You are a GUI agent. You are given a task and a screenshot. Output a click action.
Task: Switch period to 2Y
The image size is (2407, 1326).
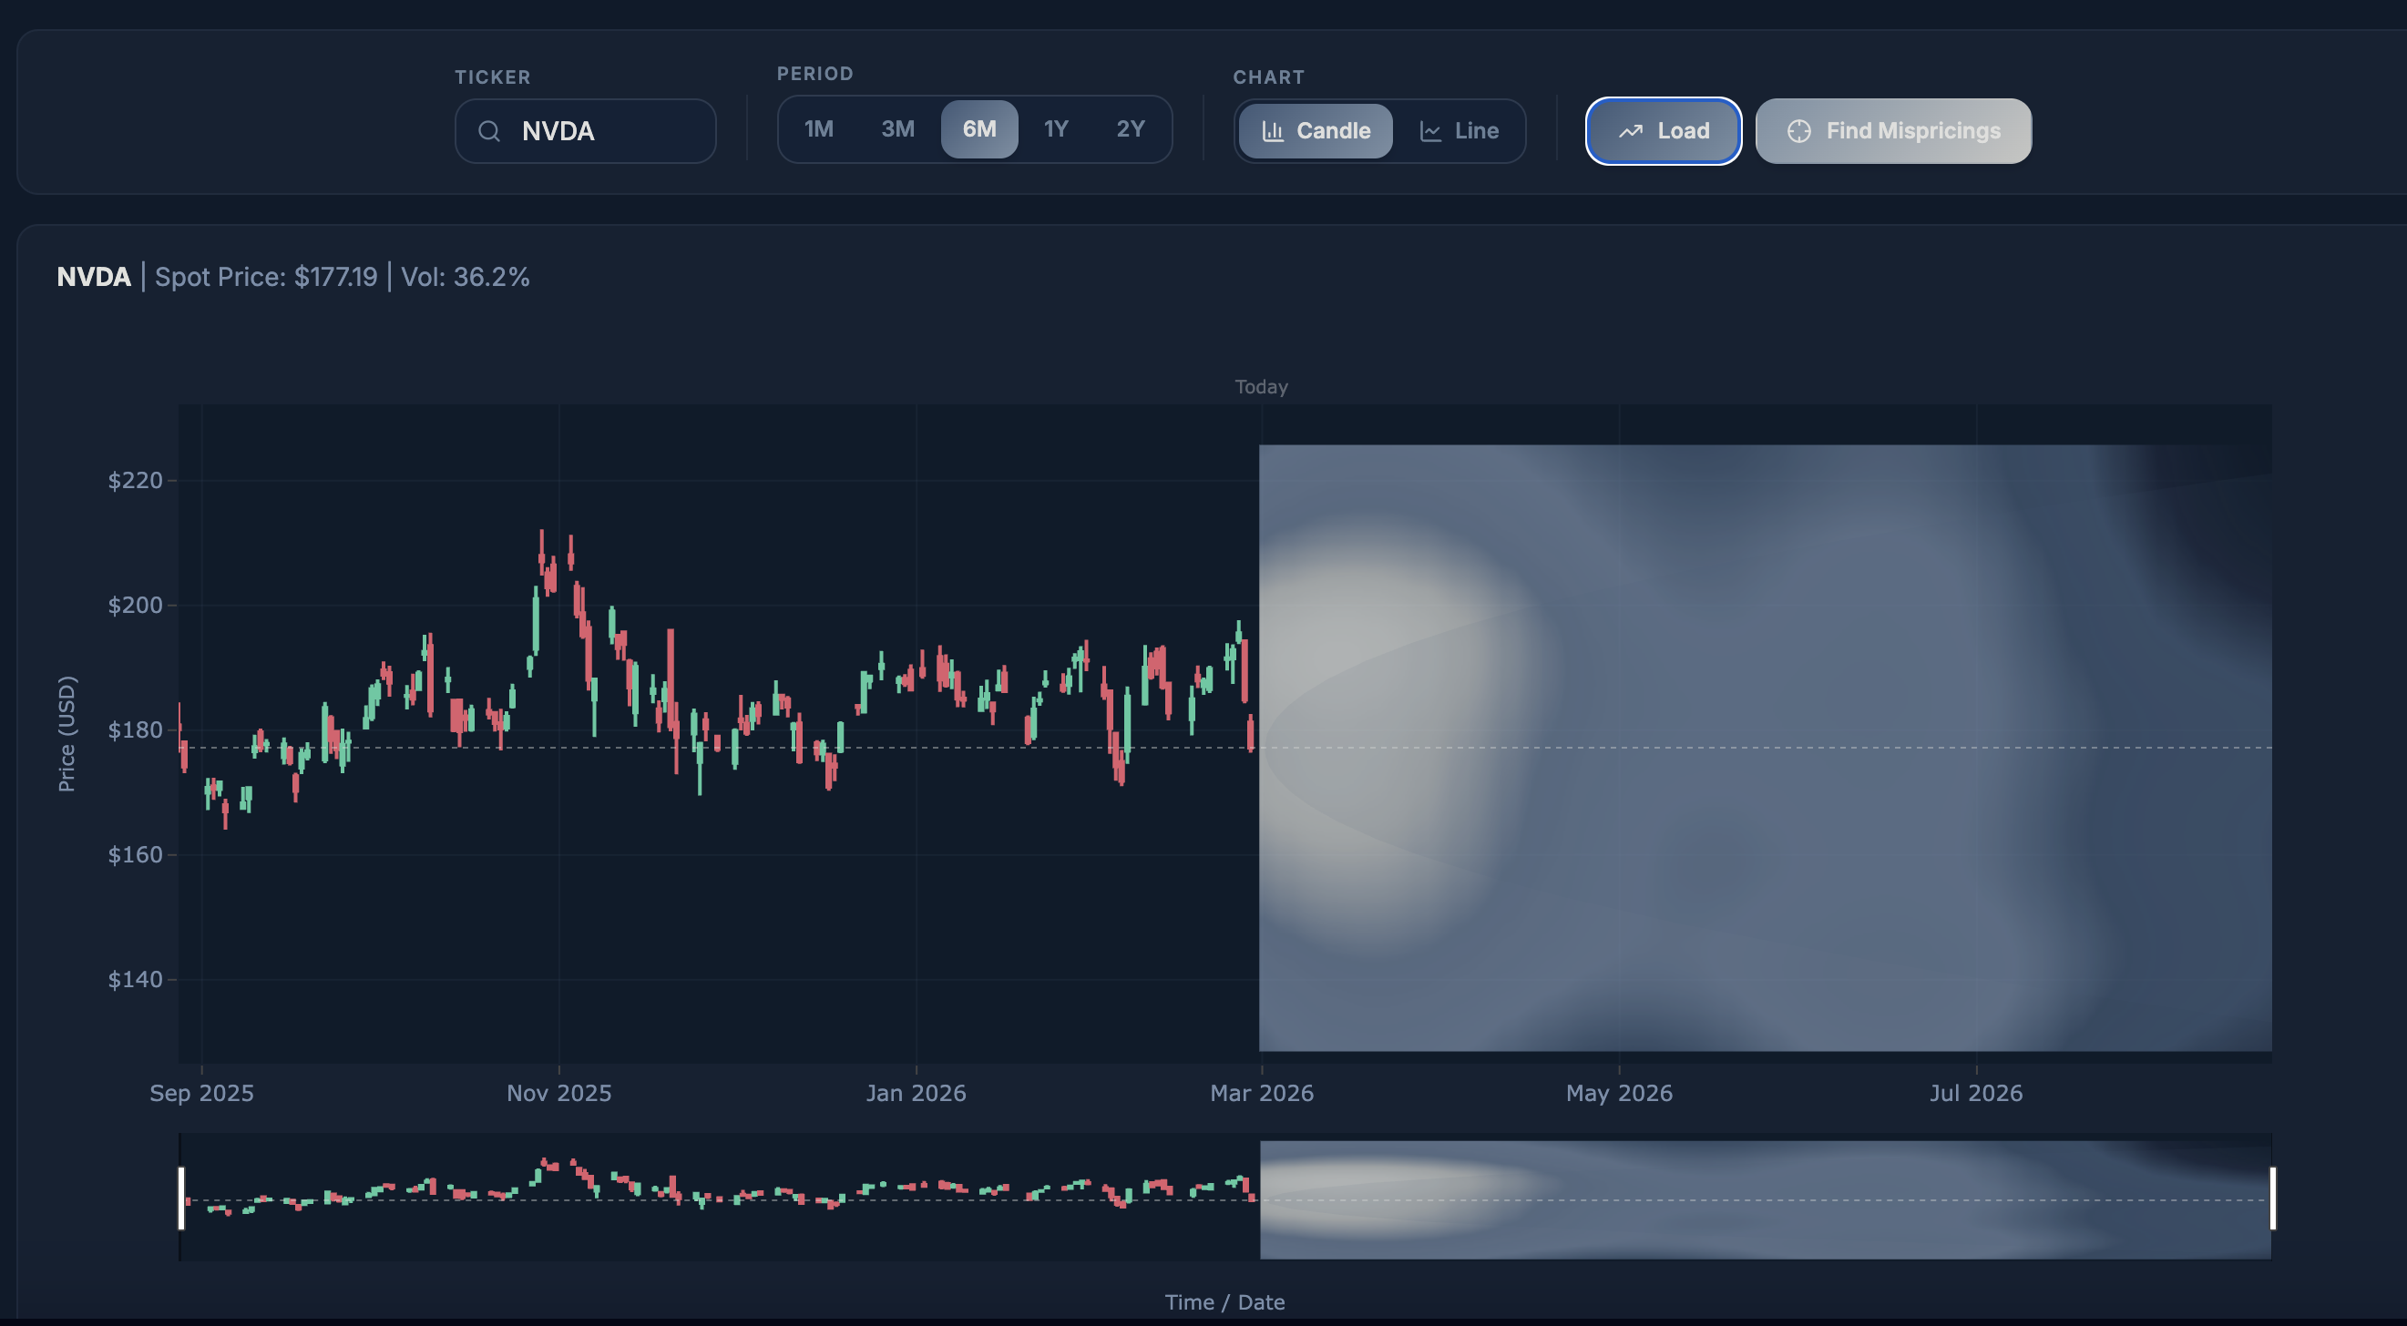1130,128
